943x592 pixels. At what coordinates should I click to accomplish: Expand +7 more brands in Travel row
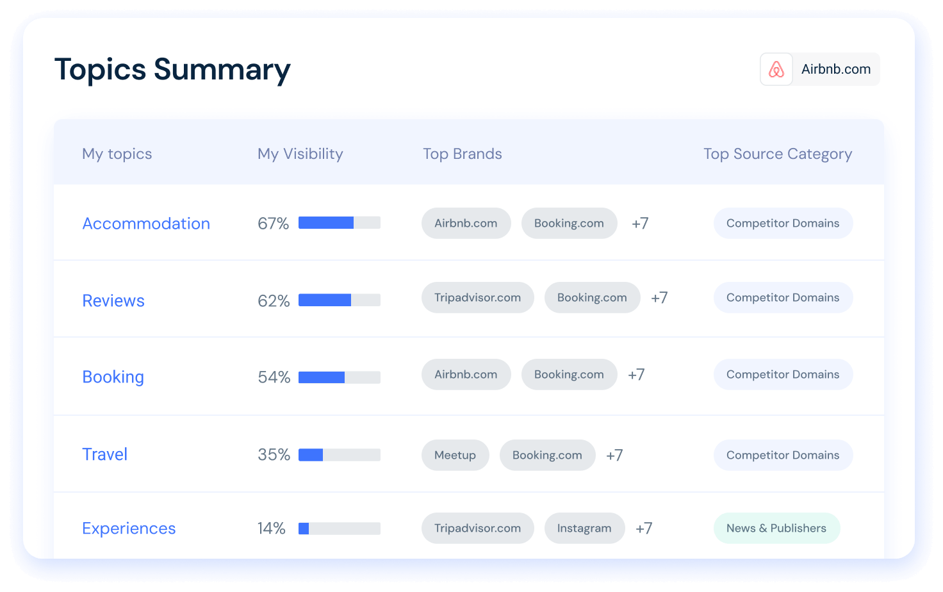tap(614, 456)
